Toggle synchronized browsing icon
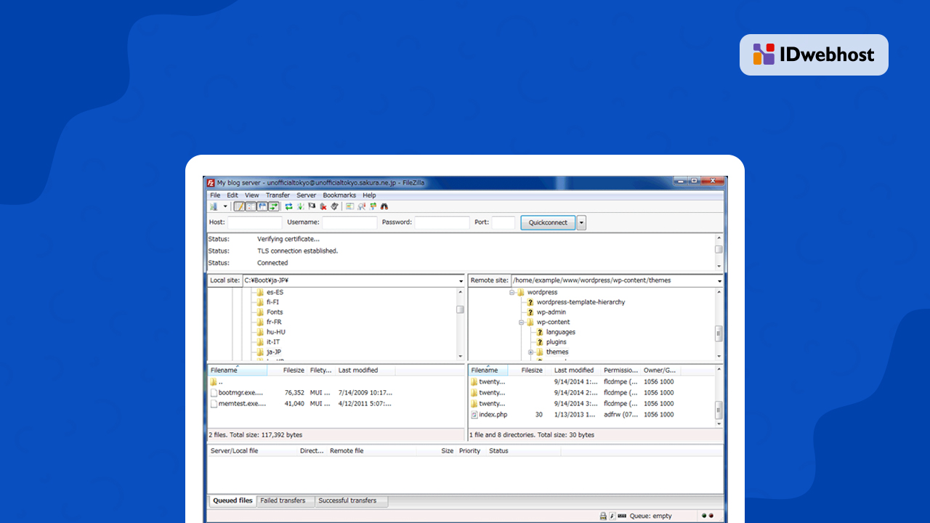 [x=373, y=206]
